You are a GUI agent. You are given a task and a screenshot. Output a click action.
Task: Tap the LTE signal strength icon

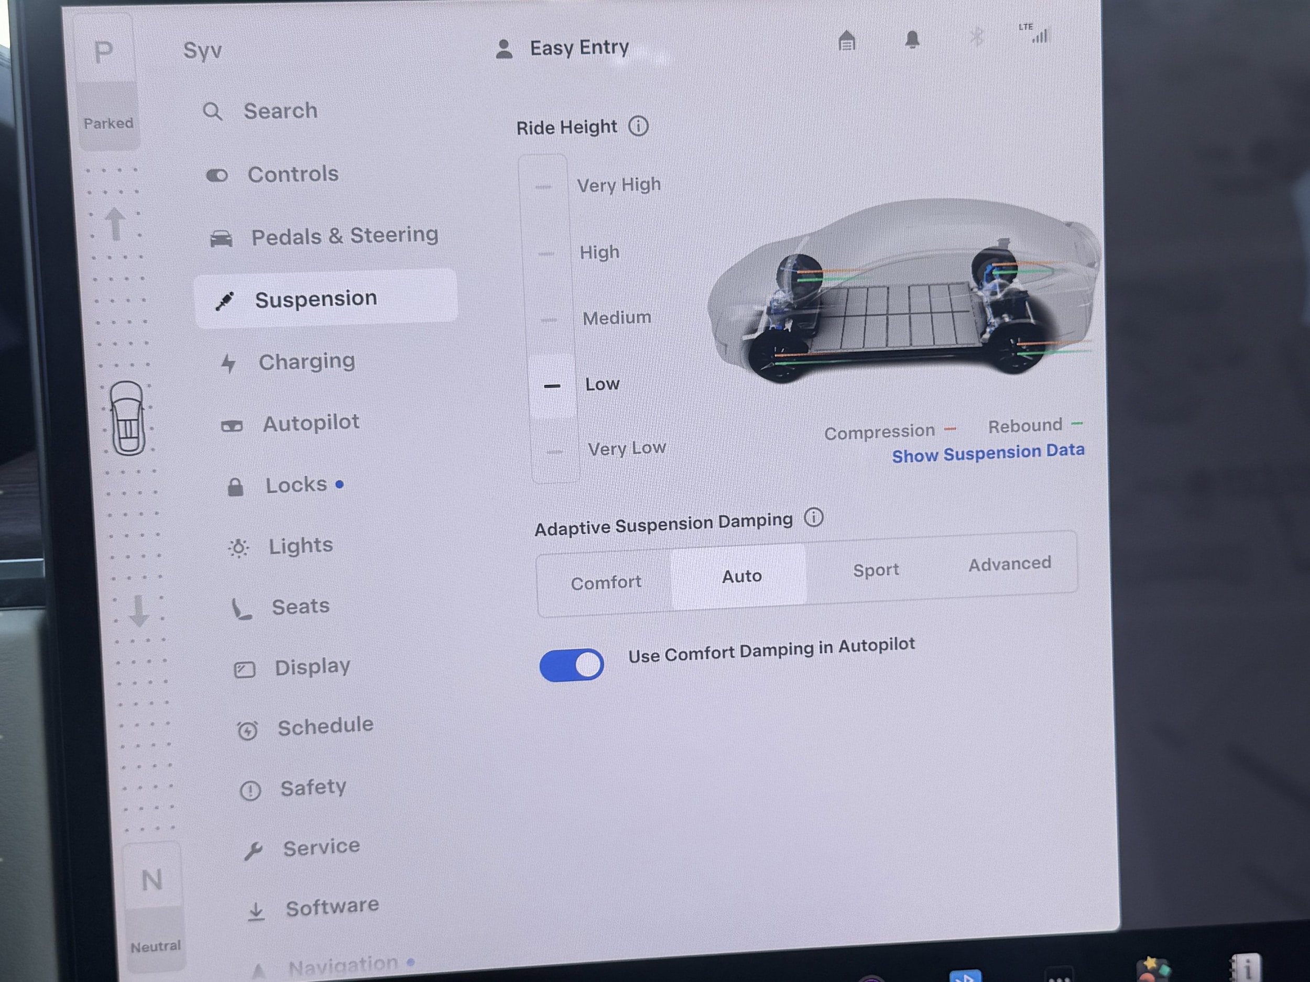[x=1039, y=35]
